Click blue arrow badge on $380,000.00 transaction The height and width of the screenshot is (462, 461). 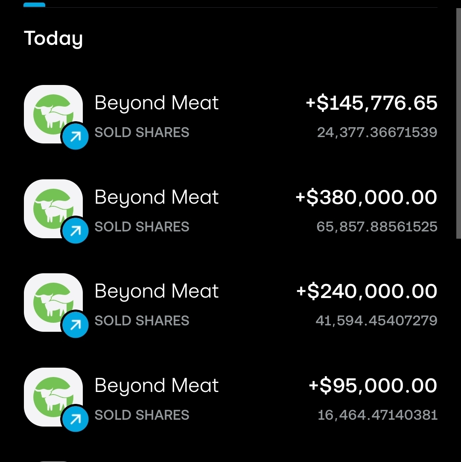pyautogui.click(x=76, y=231)
